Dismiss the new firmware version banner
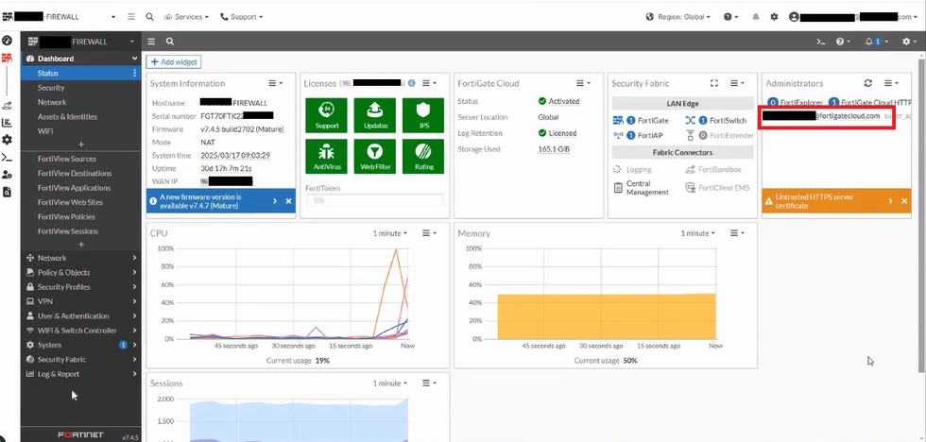The height and width of the screenshot is (442, 926). coord(289,201)
